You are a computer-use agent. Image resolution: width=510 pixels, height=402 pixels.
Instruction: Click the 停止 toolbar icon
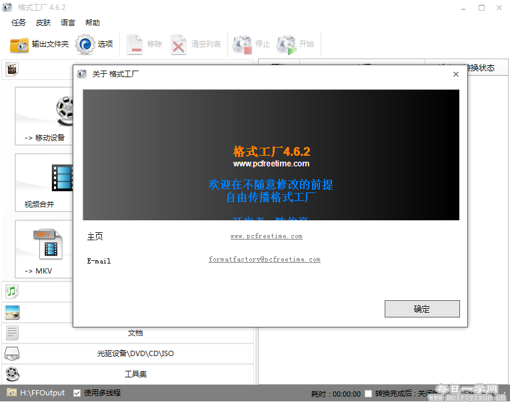click(x=242, y=45)
